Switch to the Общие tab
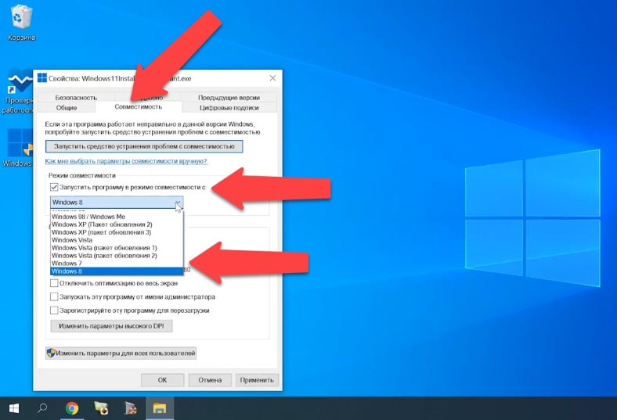 click(67, 108)
